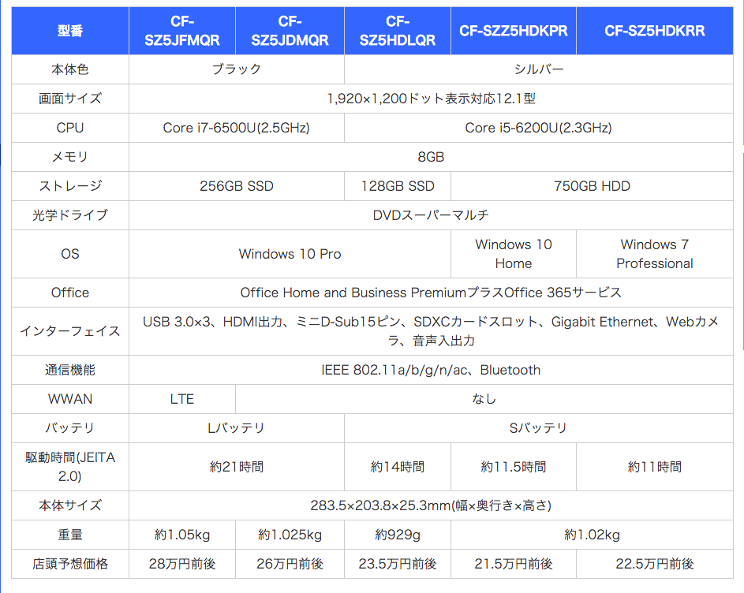
Task: Click the 重量 row label
Action: [x=70, y=535]
